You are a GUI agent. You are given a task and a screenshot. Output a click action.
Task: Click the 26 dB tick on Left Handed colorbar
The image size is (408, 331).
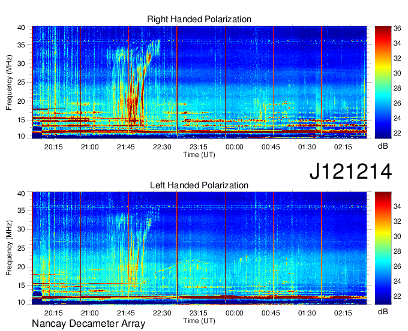click(397, 266)
